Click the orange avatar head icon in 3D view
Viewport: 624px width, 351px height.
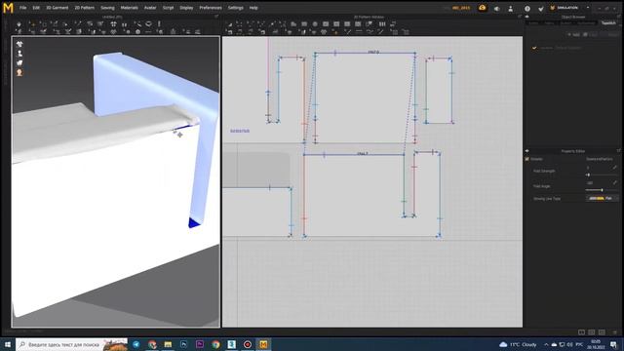coord(19,72)
